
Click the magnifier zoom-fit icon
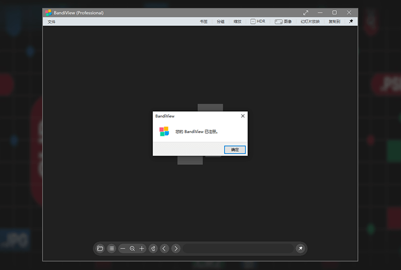[x=132, y=249]
